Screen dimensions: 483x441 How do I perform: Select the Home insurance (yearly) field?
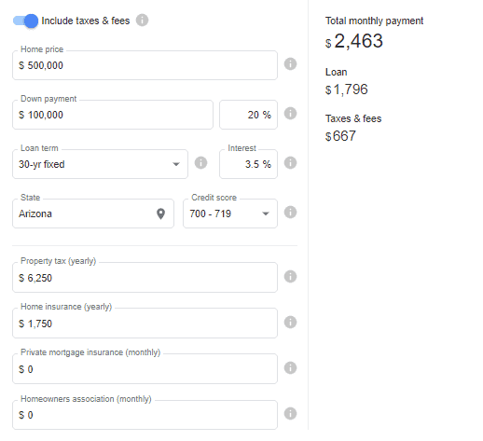point(145,324)
